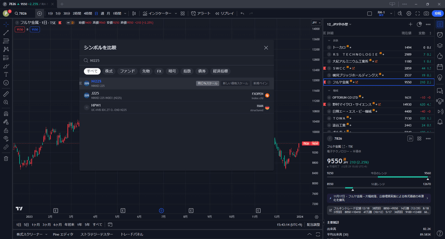The width and height of the screenshot is (445, 239).
Task: Open the 12_JPX watchlist dropdown
Action: 339,24
